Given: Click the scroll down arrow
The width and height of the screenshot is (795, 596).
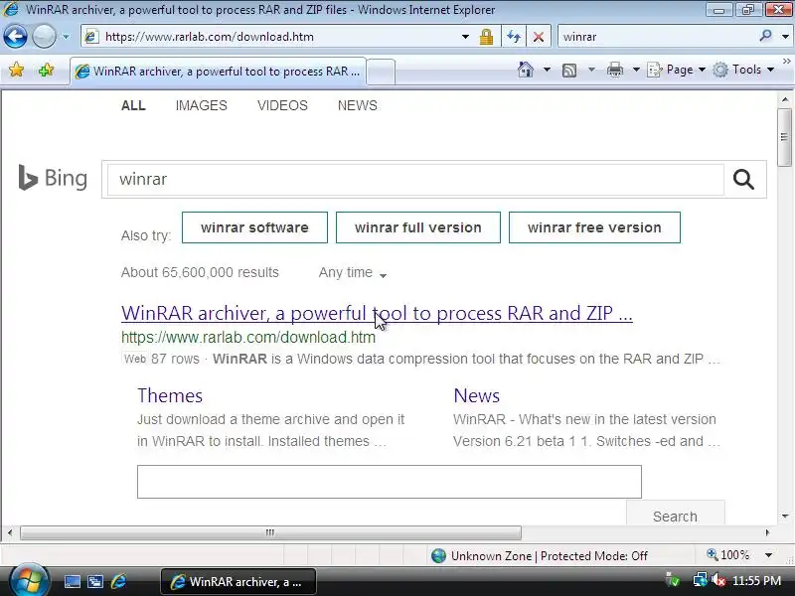Looking at the screenshot, I should point(784,517).
